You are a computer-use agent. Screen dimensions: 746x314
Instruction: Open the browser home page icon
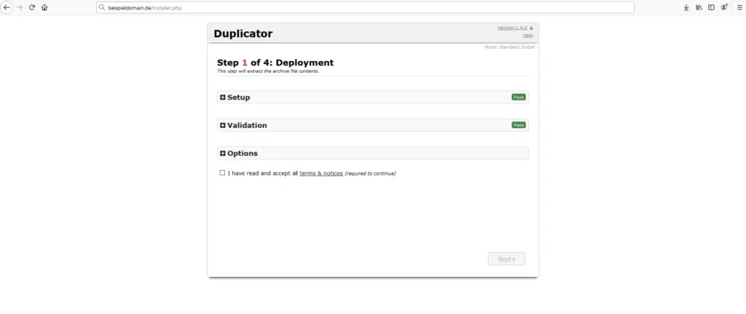point(44,7)
